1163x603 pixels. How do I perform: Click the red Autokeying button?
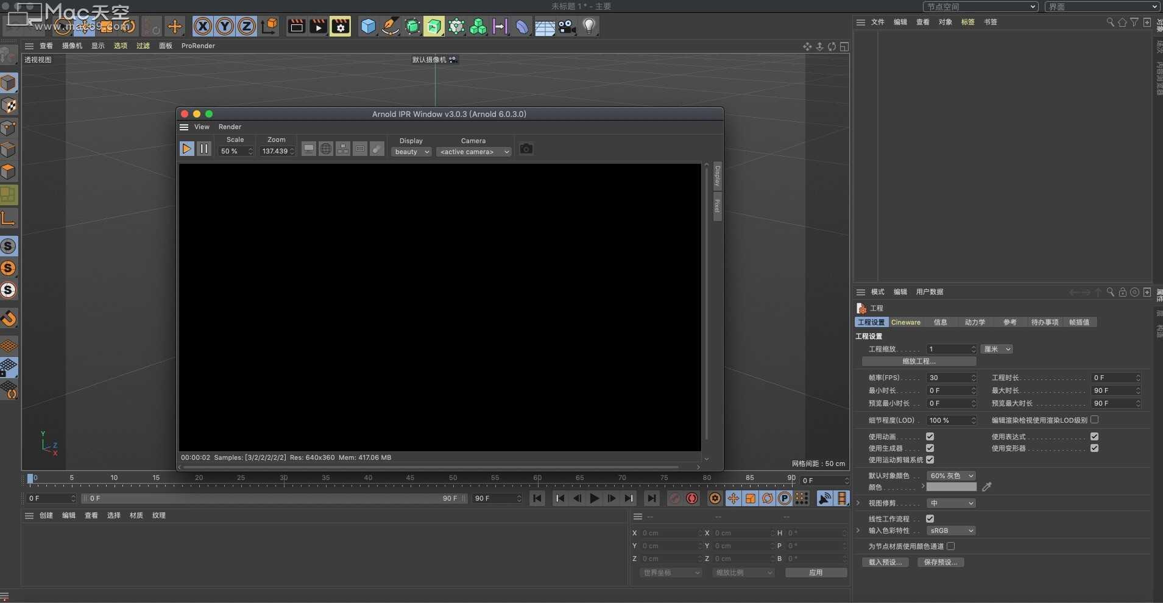[x=692, y=498]
